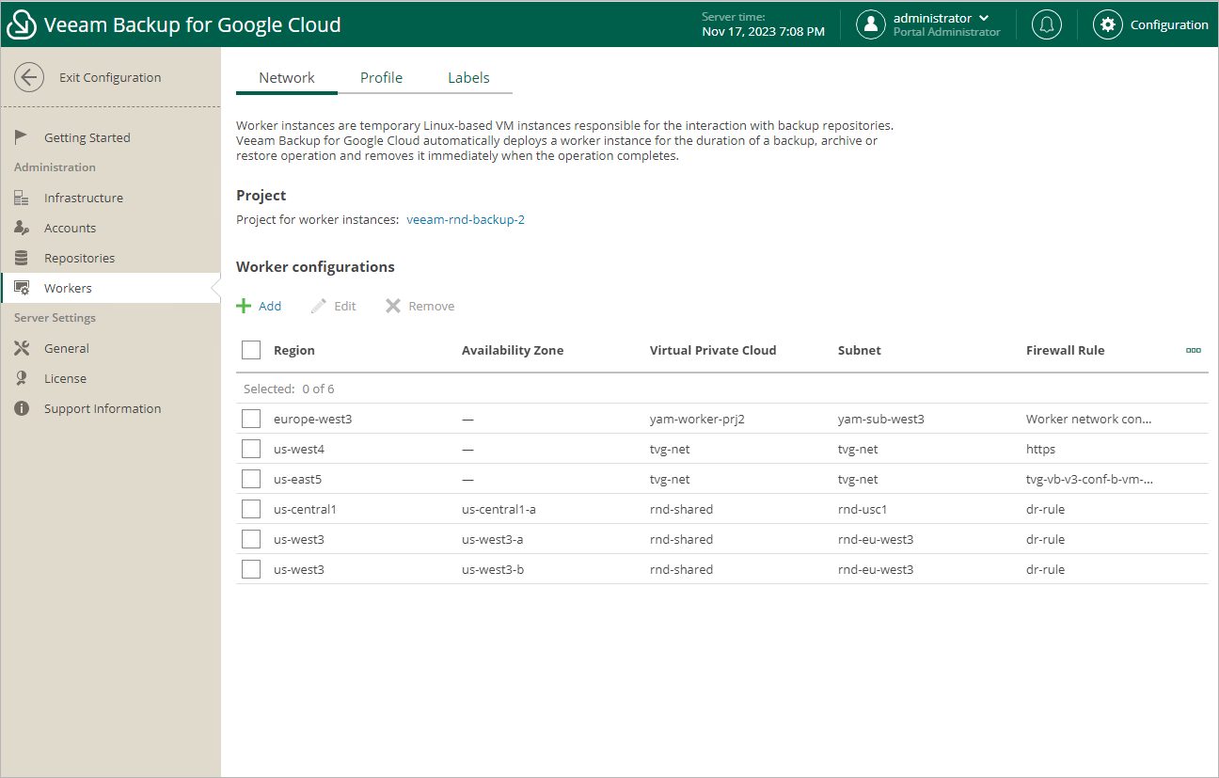Sort by Virtual Private Cloud column header
The width and height of the screenshot is (1219, 778).
click(713, 350)
